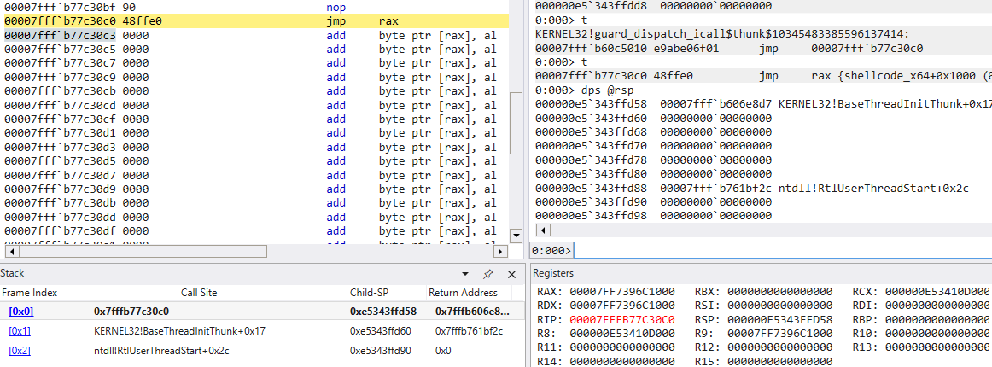Sort by Return Address column header
The width and height of the screenshot is (992, 367).
point(463,293)
